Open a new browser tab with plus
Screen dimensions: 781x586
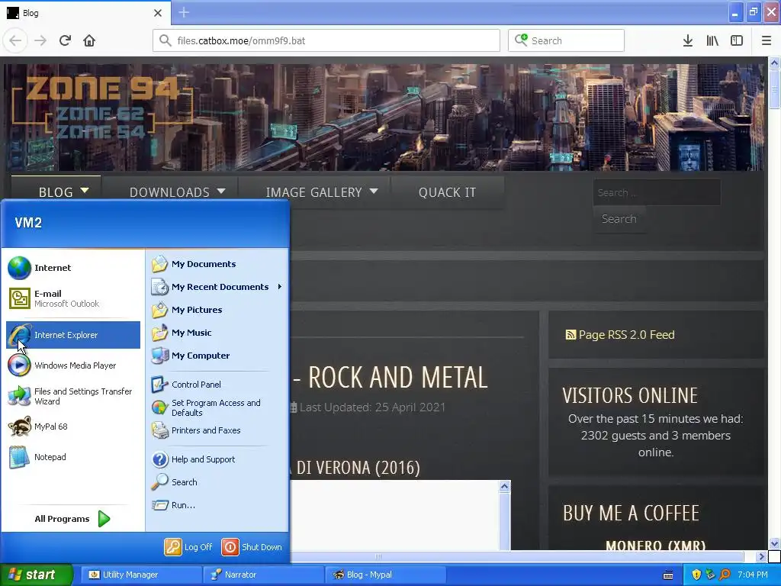point(184,12)
